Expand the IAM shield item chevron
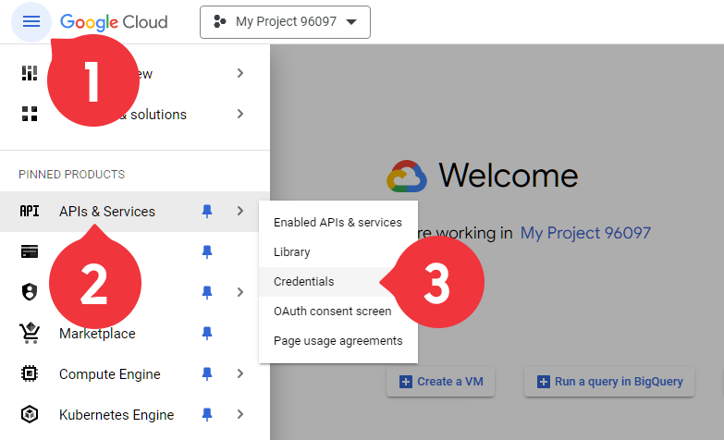This screenshot has width=724, height=440. pyautogui.click(x=240, y=292)
